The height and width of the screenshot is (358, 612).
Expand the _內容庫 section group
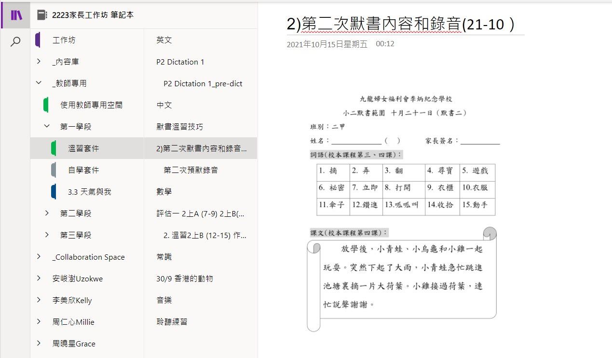coord(39,61)
